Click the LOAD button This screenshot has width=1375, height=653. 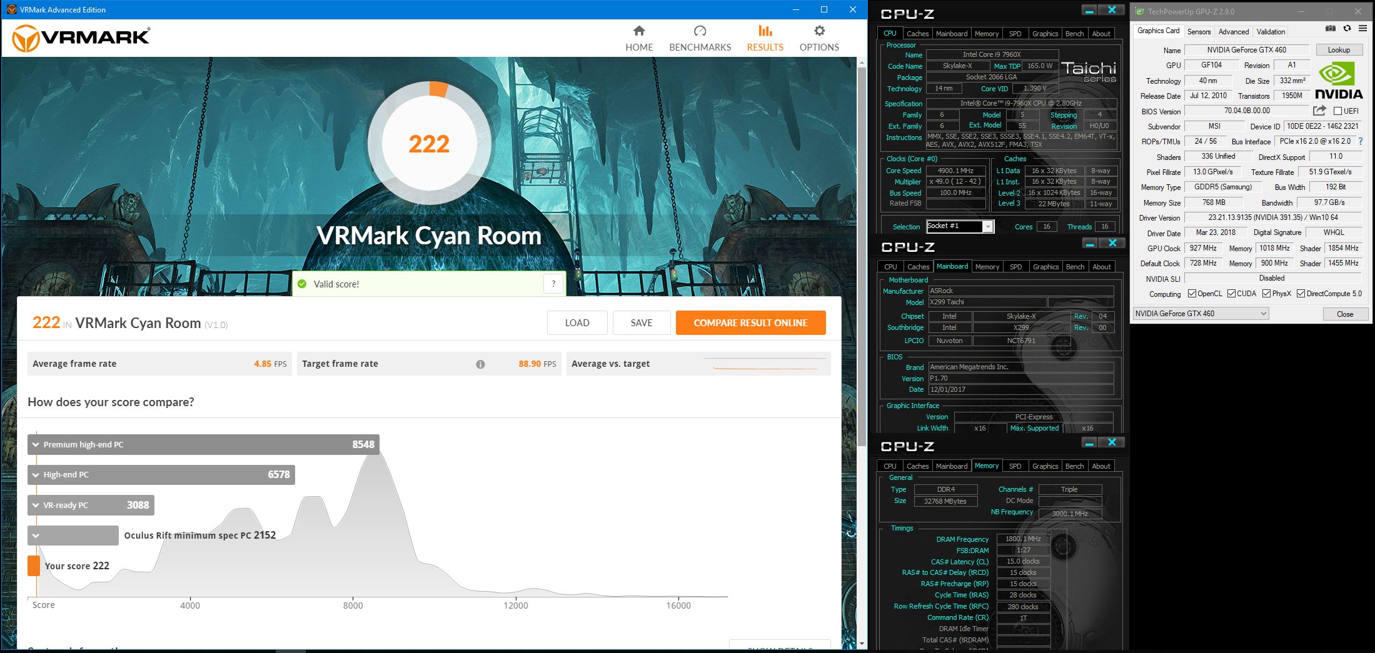(577, 322)
